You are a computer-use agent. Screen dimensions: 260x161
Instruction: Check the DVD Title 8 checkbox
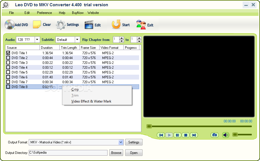[8, 87]
